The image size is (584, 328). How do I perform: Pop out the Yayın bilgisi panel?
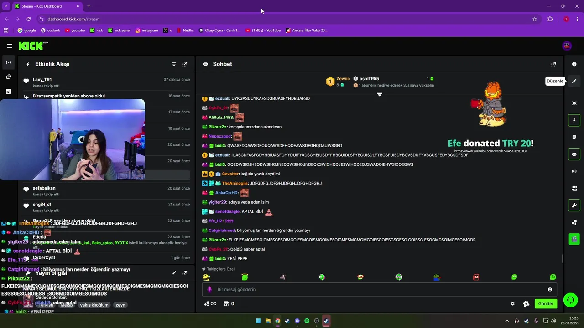[185, 273]
